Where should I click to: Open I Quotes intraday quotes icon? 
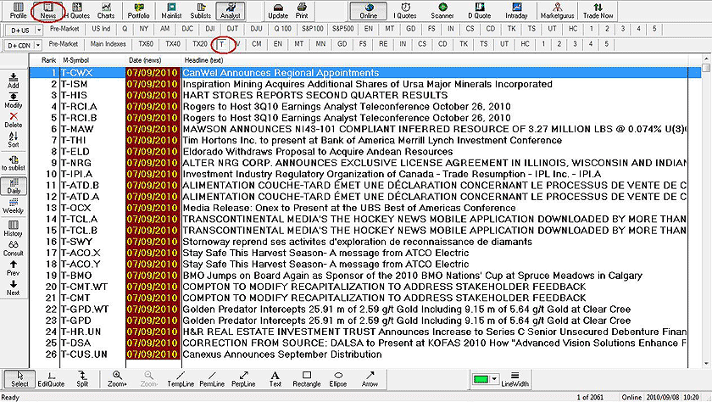click(405, 11)
